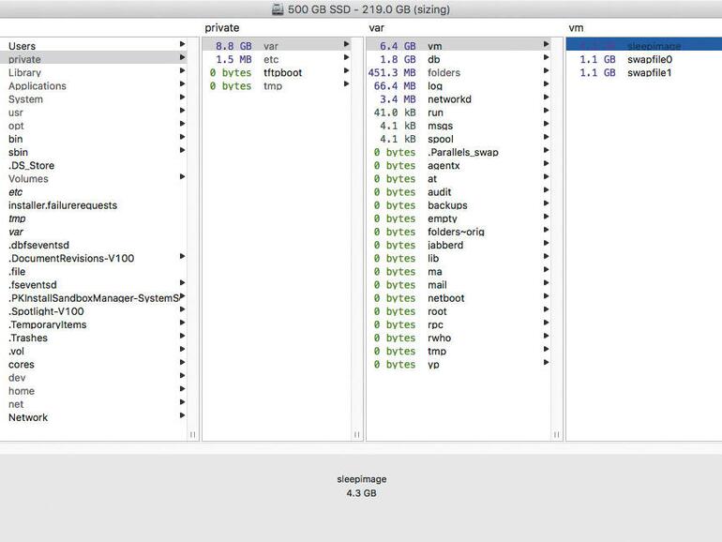Select the .TemporaryItems folder
This screenshot has height=542, width=722.
pos(94,324)
